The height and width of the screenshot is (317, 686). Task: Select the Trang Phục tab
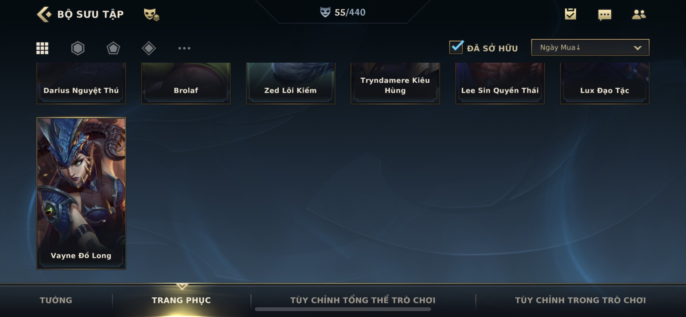181,300
